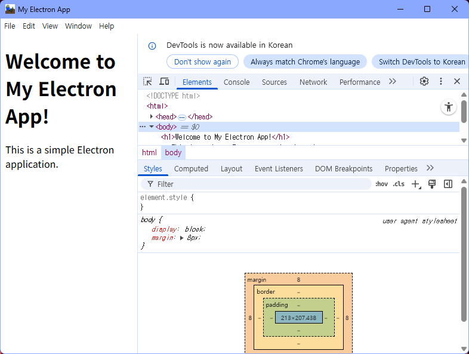
Task: Activate the inspect element picker icon
Action: point(147,82)
